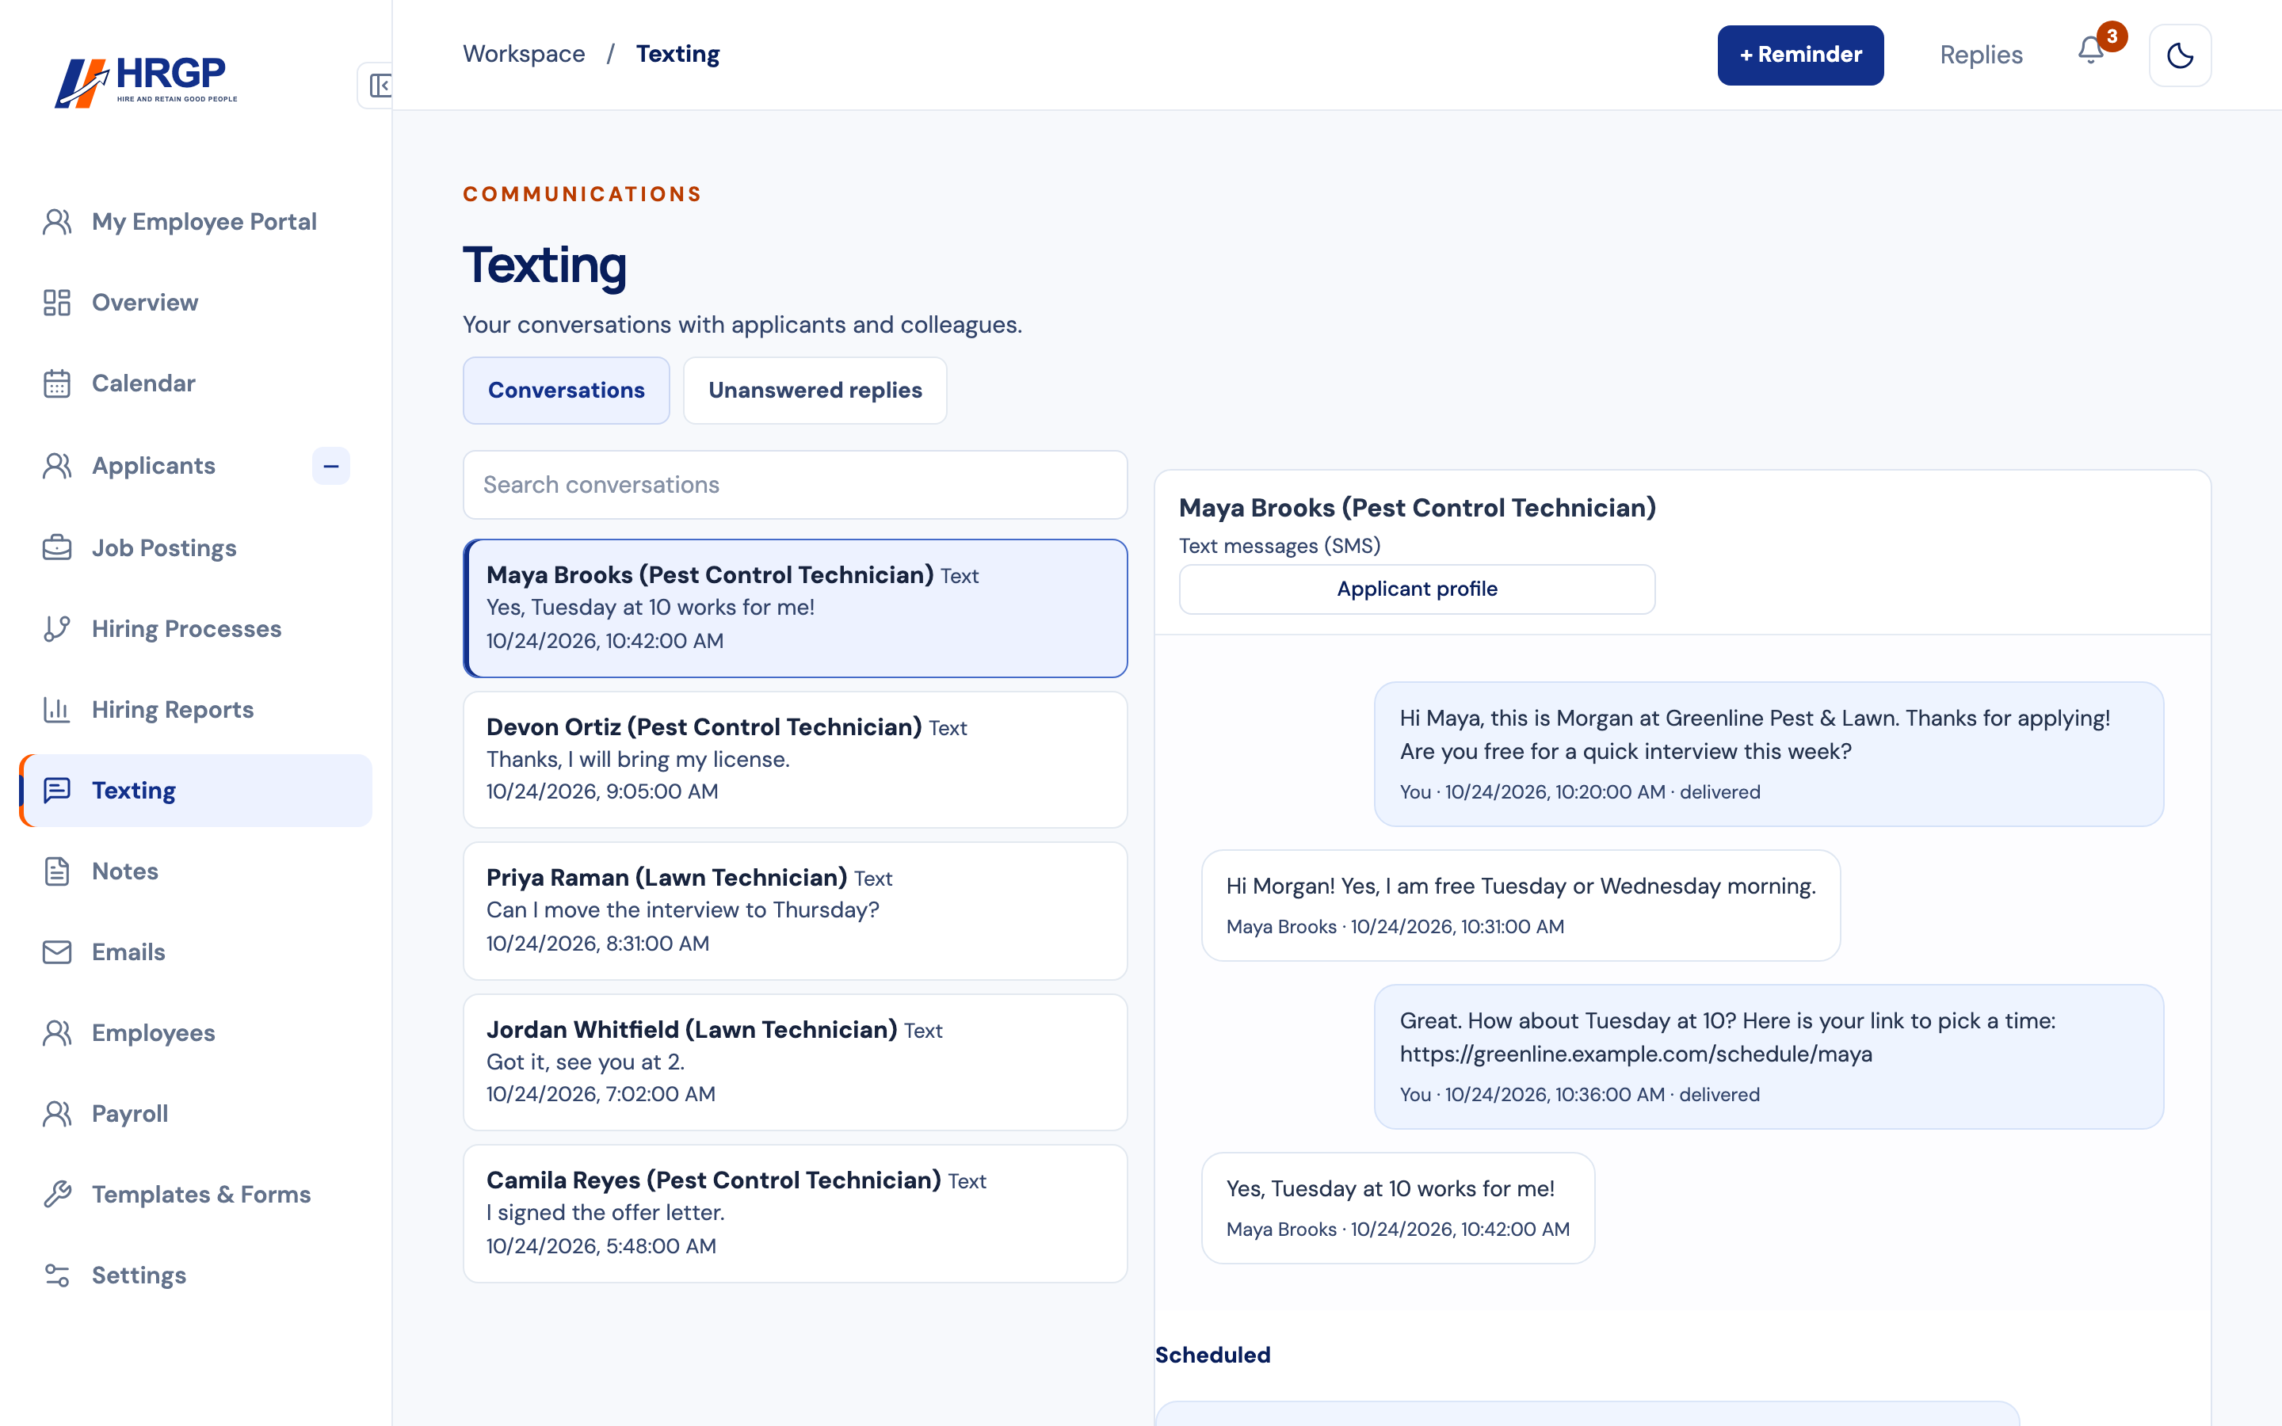Open My Employee Portal icon
This screenshot has height=1426, width=2282.
[x=56, y=222]
